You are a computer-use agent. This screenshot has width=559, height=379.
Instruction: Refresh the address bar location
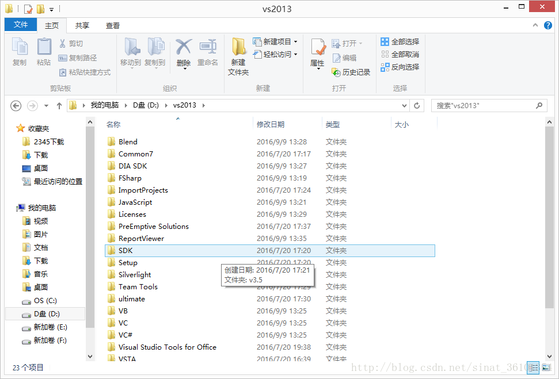pyautogui.click(x=417, y=105)
